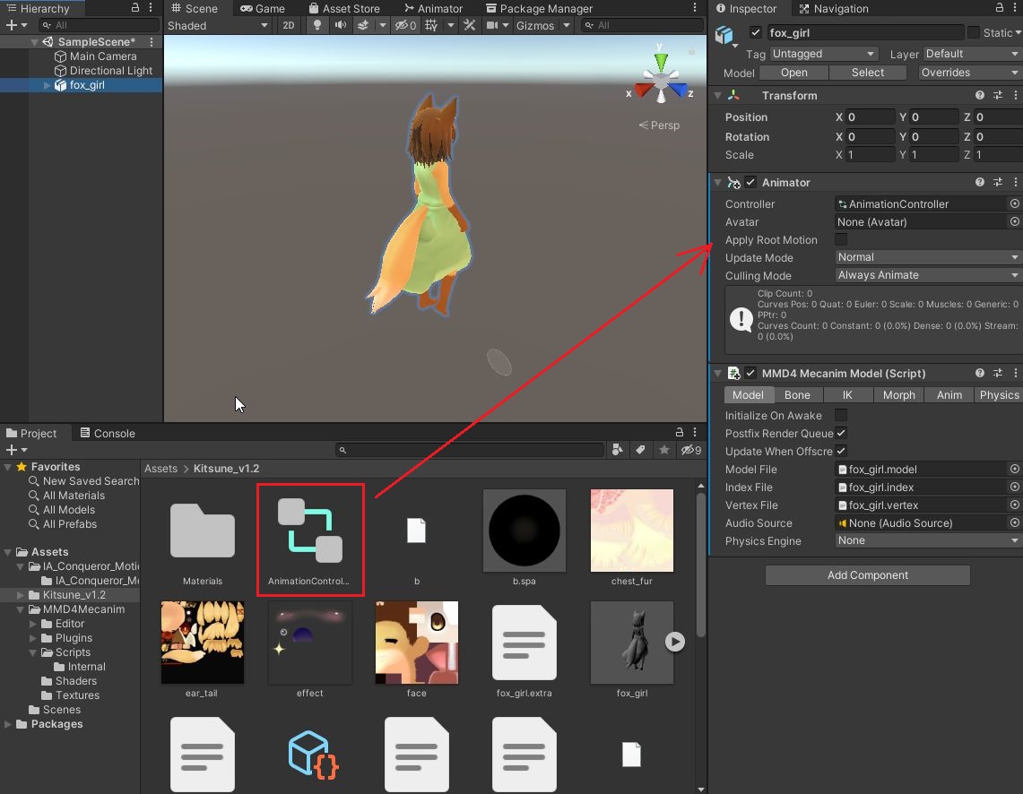Lock the Project panel
Viewport: 1023px width, 794px height.
pos(680,432)
